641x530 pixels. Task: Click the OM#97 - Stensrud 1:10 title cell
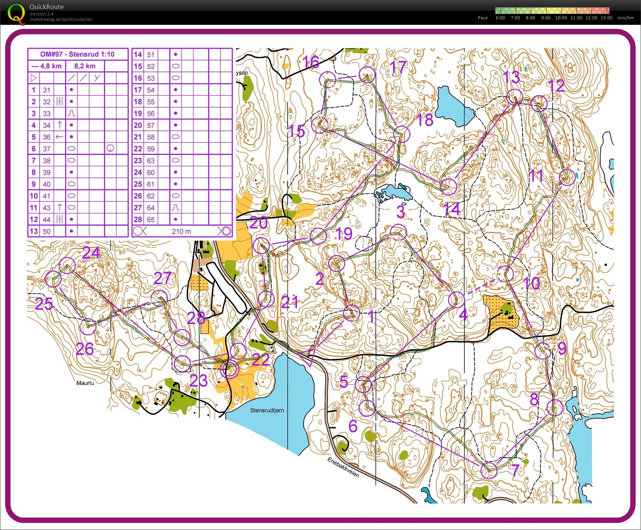[77, 54]
